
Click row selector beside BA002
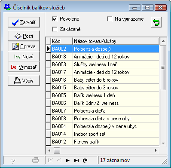pyautogui.click(x=49, y=49)
